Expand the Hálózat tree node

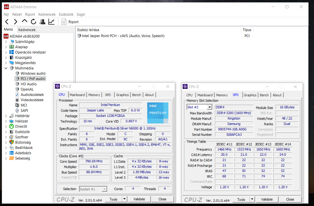[6, 121]
